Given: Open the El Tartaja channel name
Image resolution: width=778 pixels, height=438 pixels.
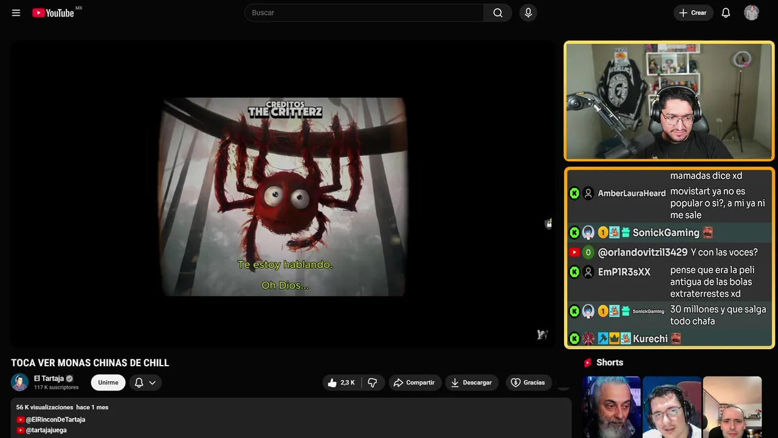Looking at the screenshot, I should click(49, 378).
